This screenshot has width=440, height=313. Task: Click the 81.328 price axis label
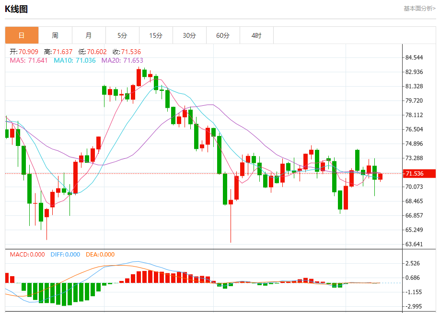tap(414, 86)
